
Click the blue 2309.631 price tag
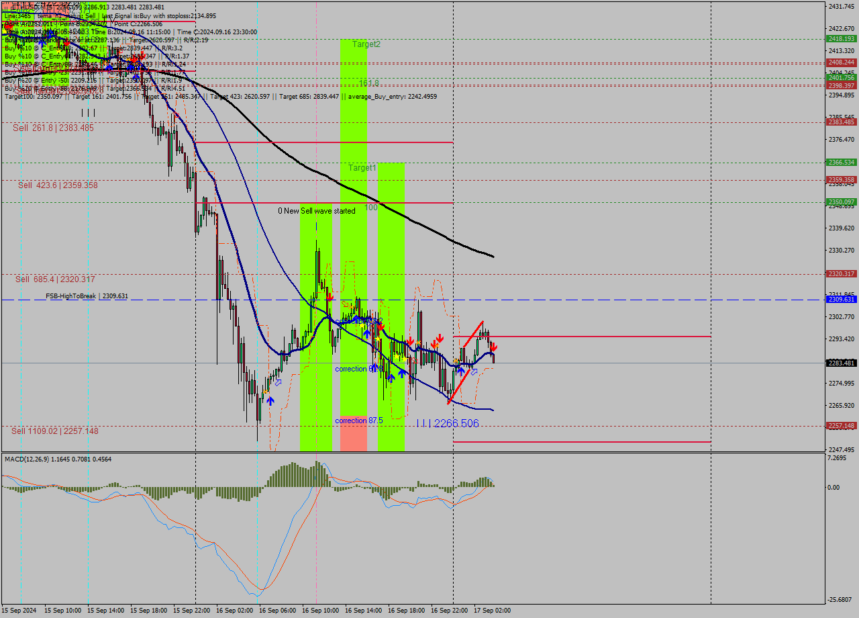841,300
